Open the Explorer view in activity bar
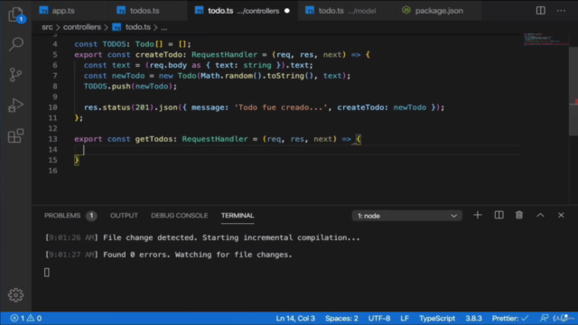Image resolution: width=578 pixels, height=325 pixels. (16, 14)
